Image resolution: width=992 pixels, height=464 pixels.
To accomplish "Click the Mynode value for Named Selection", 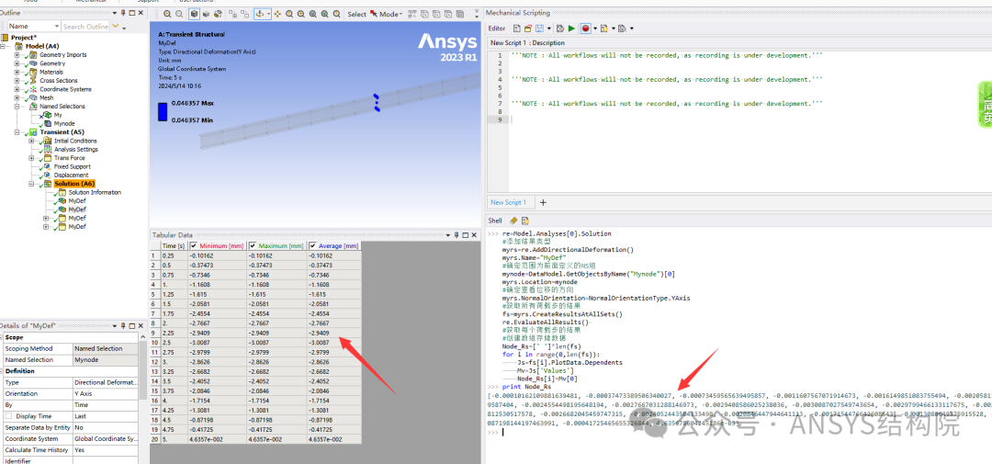I will click(x=105, y=359).
